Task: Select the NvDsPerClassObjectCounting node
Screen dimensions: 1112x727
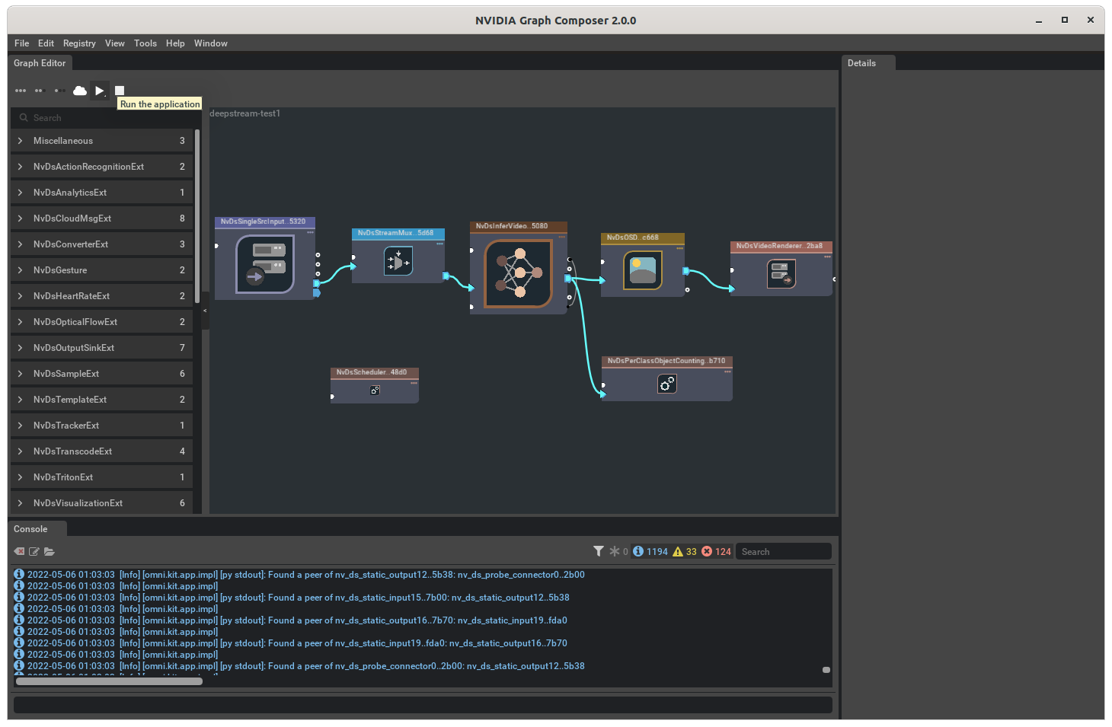Action: 666,378
